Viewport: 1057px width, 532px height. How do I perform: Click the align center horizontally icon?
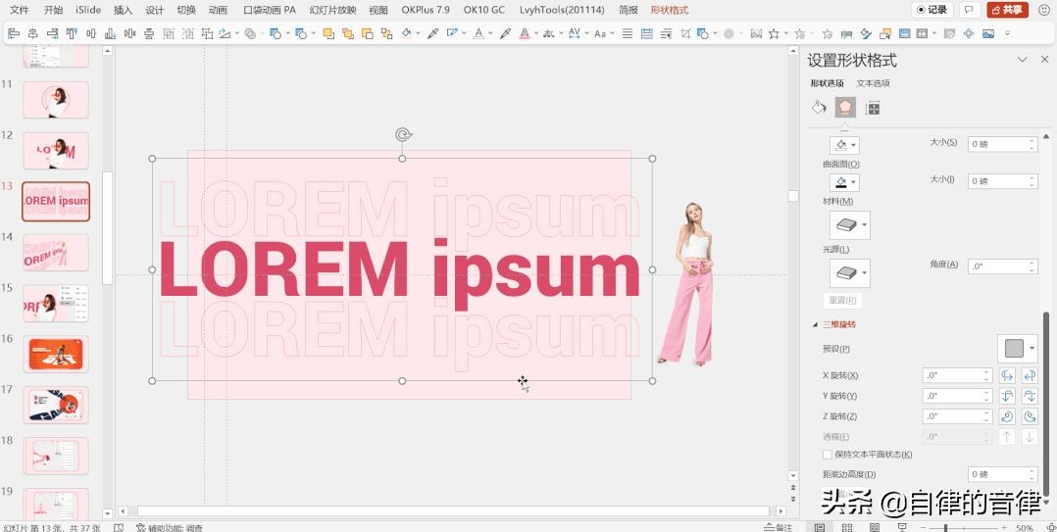click(x=32, y=33)
